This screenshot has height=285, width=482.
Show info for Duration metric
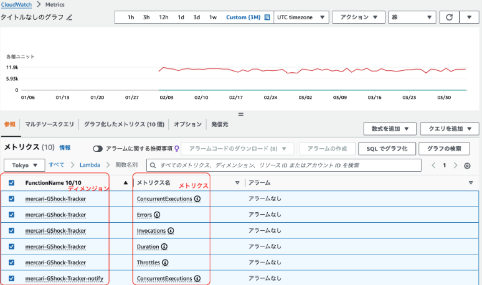164,246
